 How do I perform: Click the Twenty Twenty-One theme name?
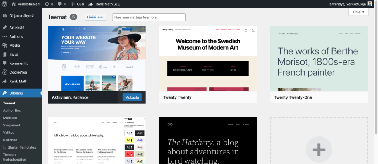293,97
